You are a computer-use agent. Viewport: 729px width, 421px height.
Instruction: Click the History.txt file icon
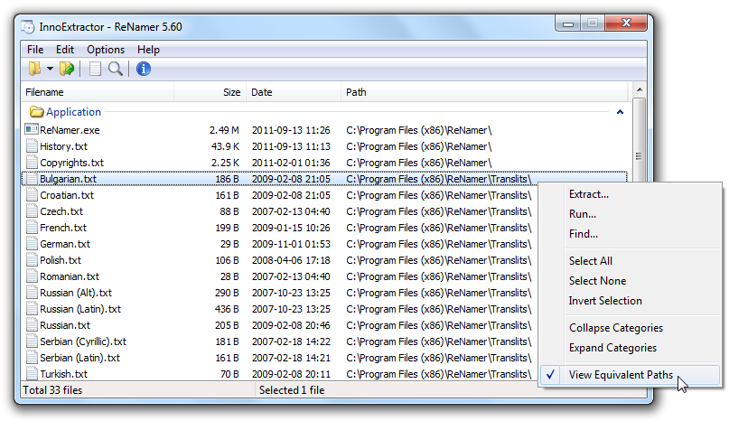pos(33,146)
